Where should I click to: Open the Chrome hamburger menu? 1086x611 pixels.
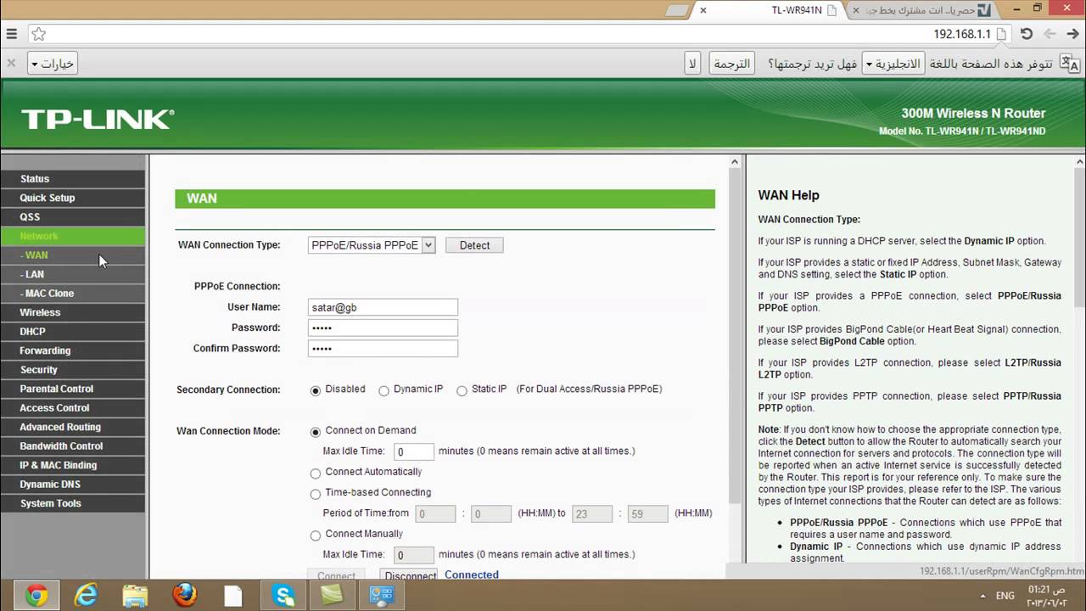click(x=11, y=34)
